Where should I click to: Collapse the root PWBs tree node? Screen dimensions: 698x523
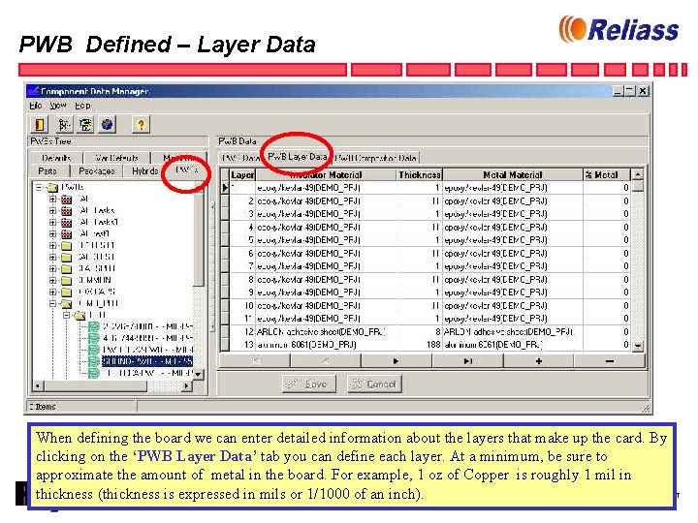39,187
